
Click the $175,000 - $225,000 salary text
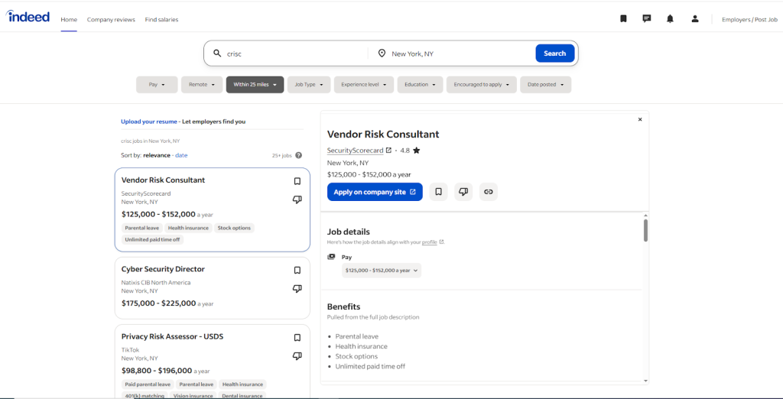point(159,303)
